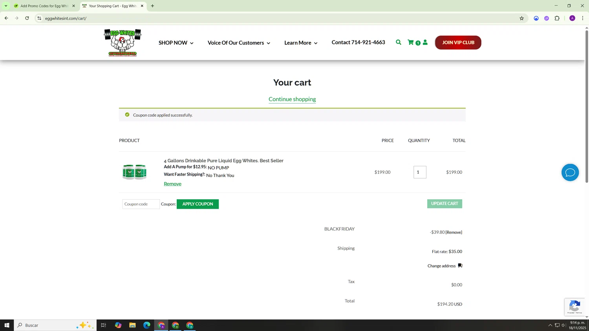The image size is (589, 331).
Task: Expand the Voice Of Our Customers menu
Action: 239,43
